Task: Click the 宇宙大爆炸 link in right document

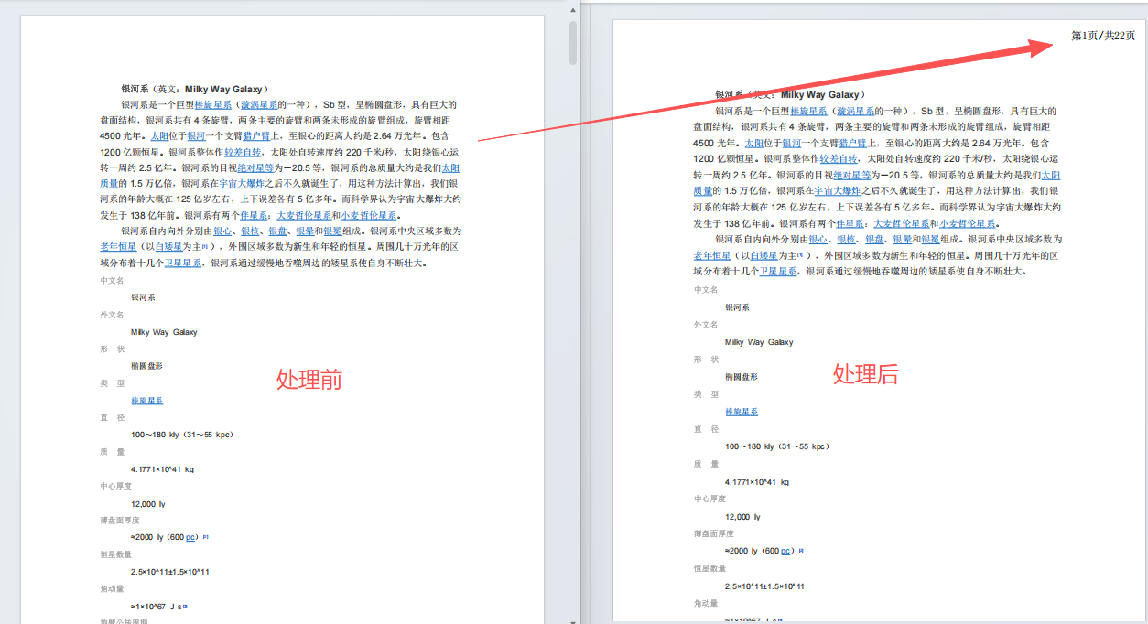Action: [x=837, y=191]
